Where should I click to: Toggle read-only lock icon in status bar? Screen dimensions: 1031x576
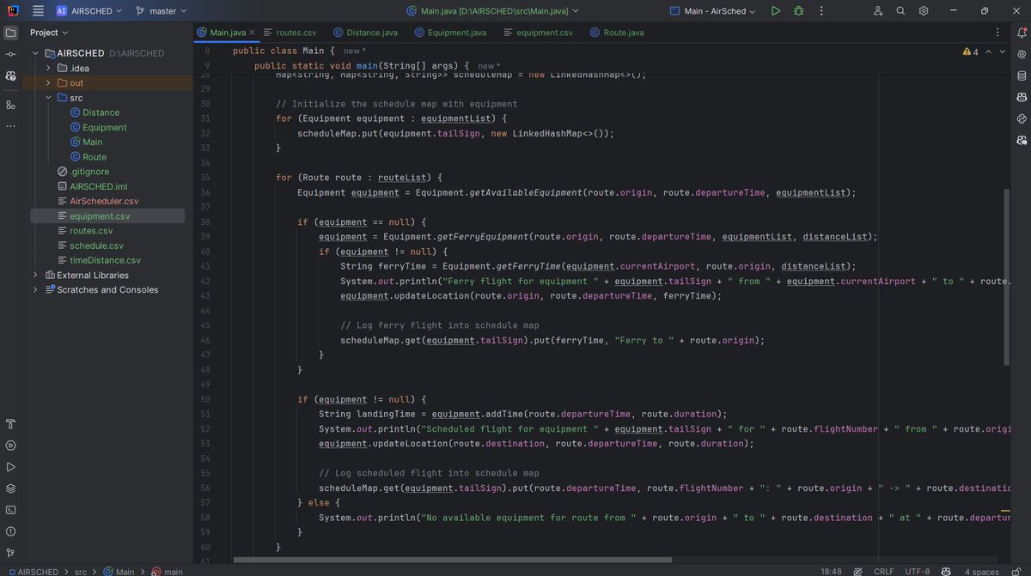pos(1016,571)
